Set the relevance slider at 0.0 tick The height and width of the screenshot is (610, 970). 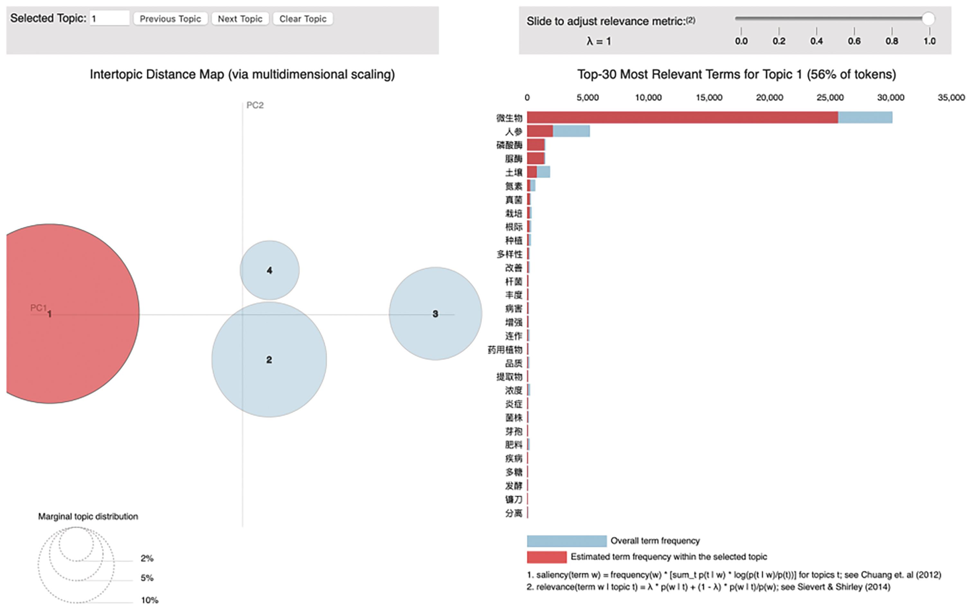pos(741,19)
